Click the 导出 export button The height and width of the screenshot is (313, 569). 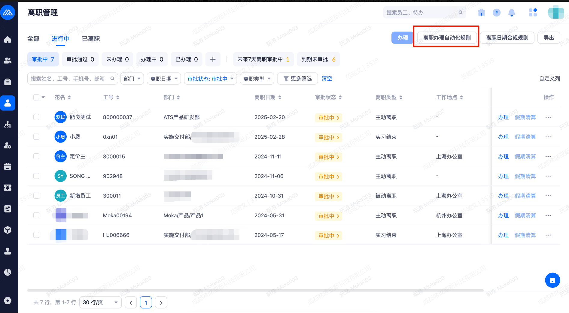click(549, 38)
